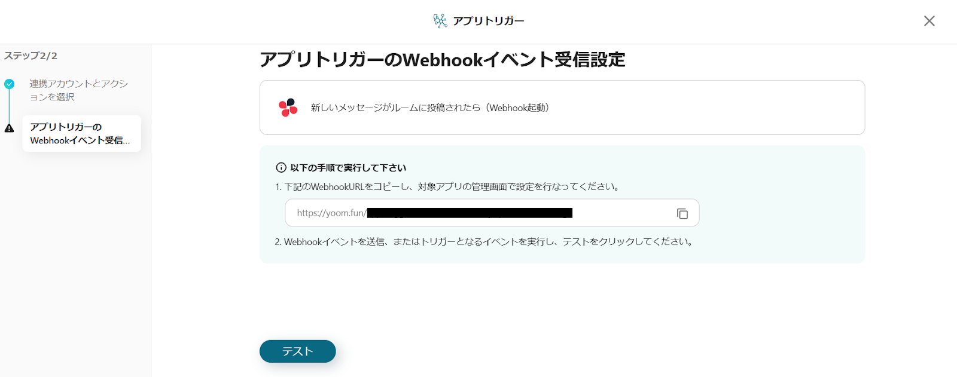Click instruction 1 about copying the WebhookURL
The height and width of the screenshot is (377, 957).
[x=448, y=186]
